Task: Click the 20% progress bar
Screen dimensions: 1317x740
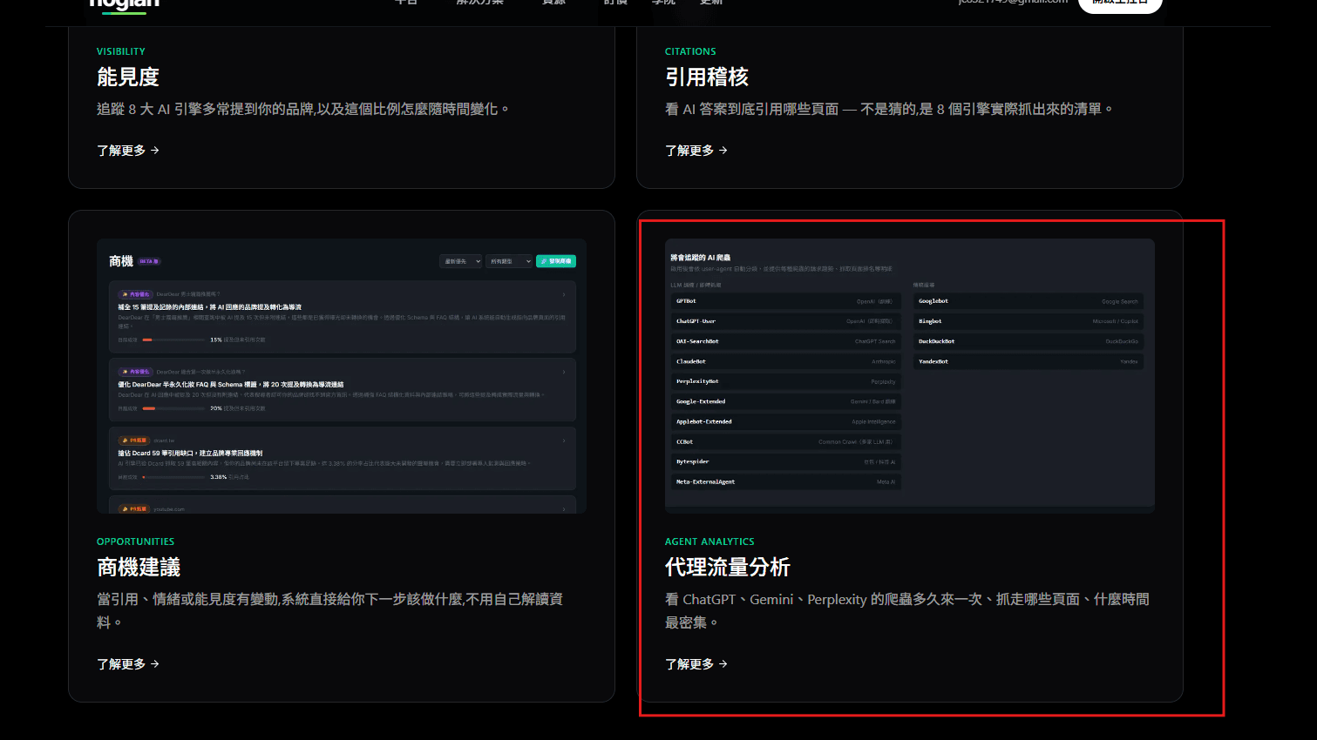Action: click(x=173, y=408)
